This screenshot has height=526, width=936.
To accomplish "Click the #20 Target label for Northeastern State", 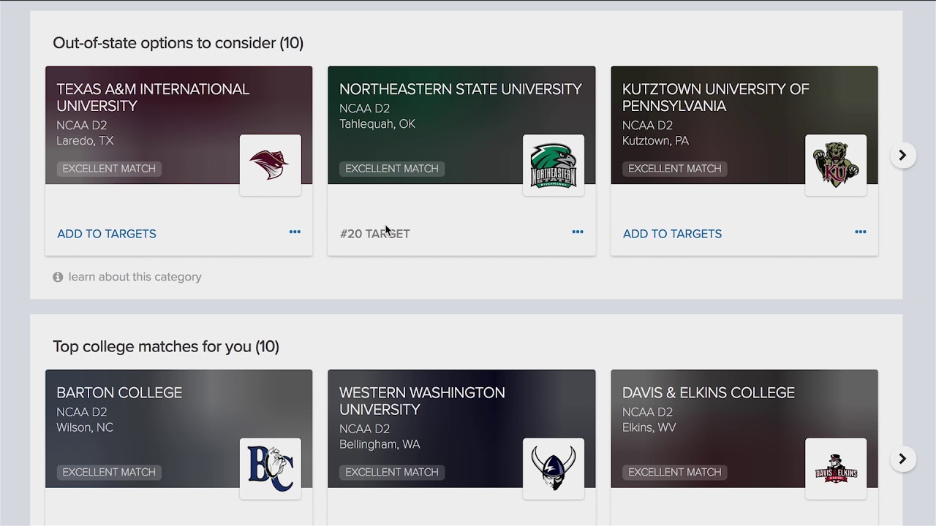I will [374, 234].
